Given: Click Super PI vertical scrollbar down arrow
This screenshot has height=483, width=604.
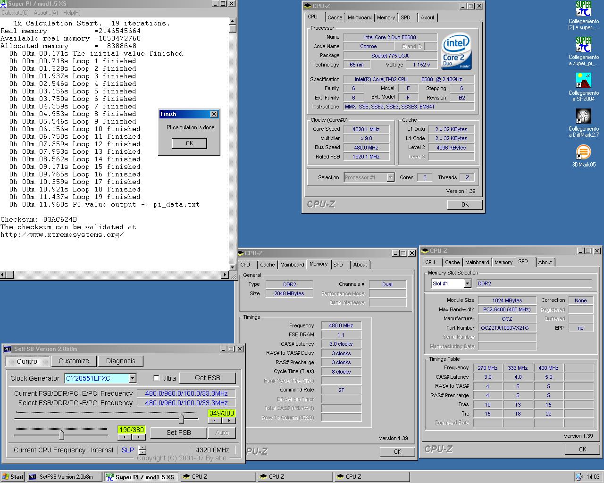Looking at the screenshot, I should point(233,267).
